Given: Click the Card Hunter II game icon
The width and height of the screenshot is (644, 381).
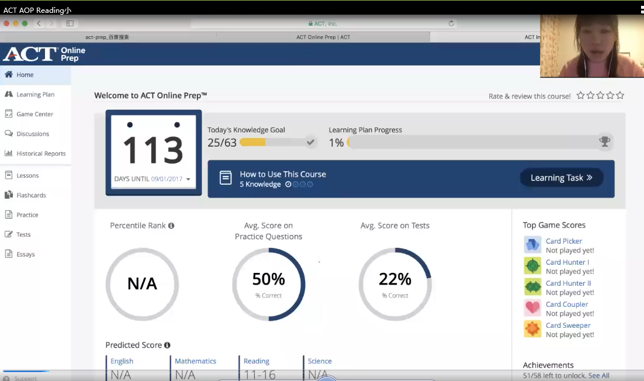Looking at the screenshot, I should coord(532,286).
